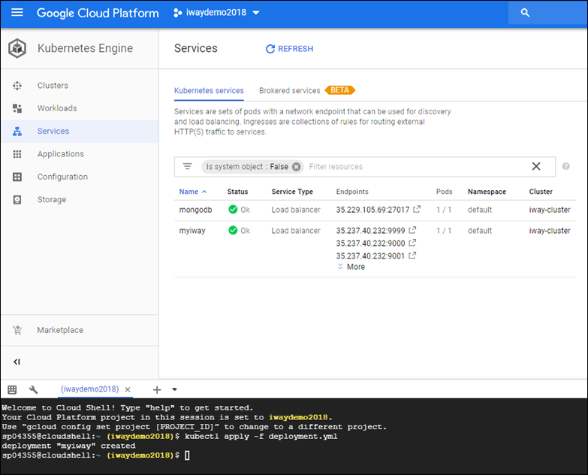Click iway-cluster in the myiway row
This screenshot has width=588, height=475.
[x=550, y=231]
